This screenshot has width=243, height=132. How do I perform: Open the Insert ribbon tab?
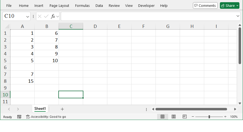39,6
